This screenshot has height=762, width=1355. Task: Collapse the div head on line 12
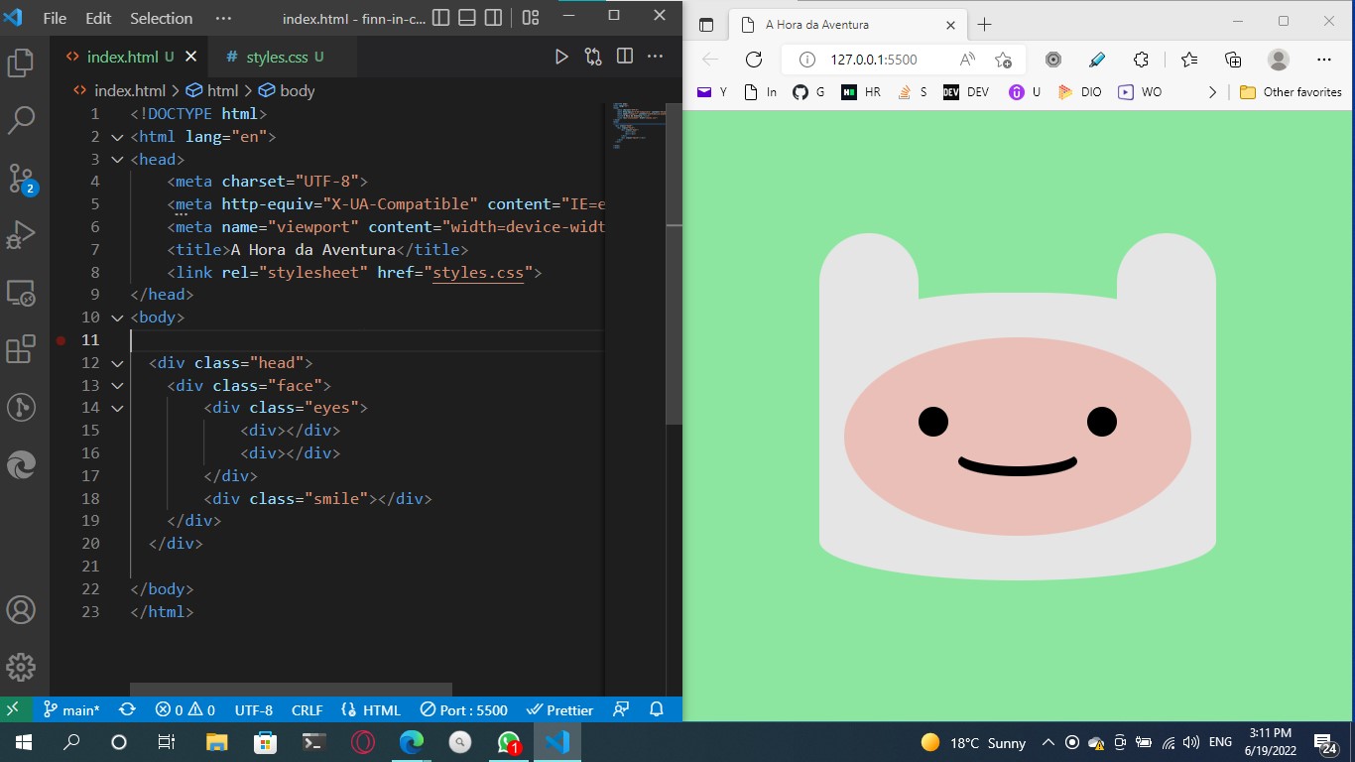point(118,363)
